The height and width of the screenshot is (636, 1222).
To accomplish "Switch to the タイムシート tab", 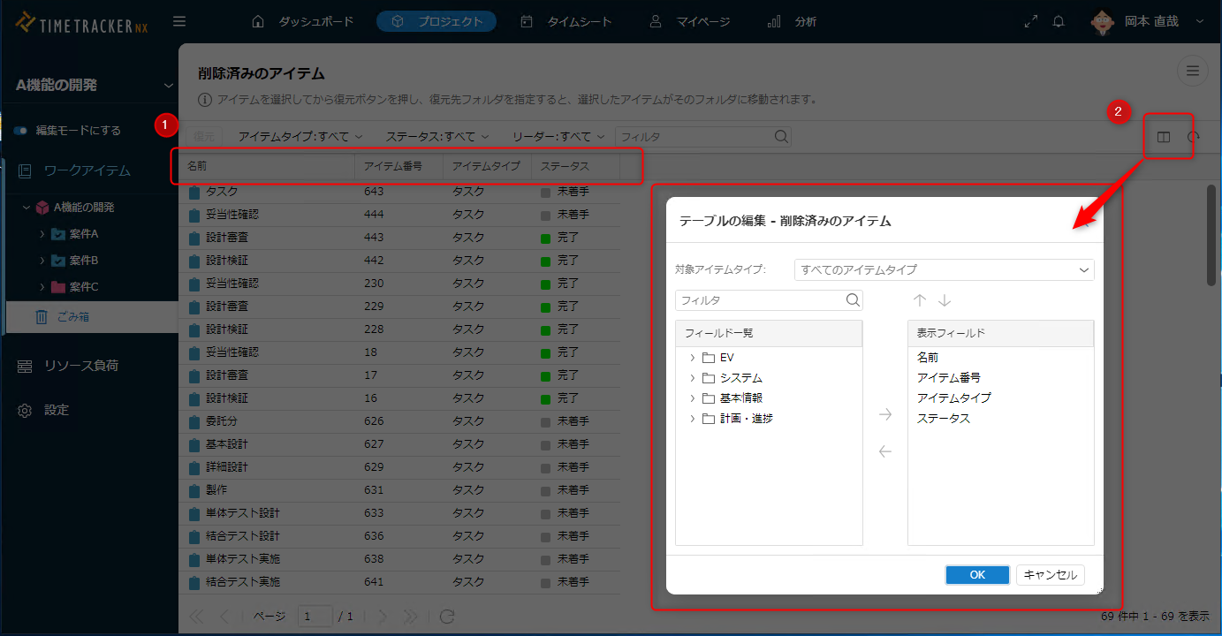I will 566,21.
